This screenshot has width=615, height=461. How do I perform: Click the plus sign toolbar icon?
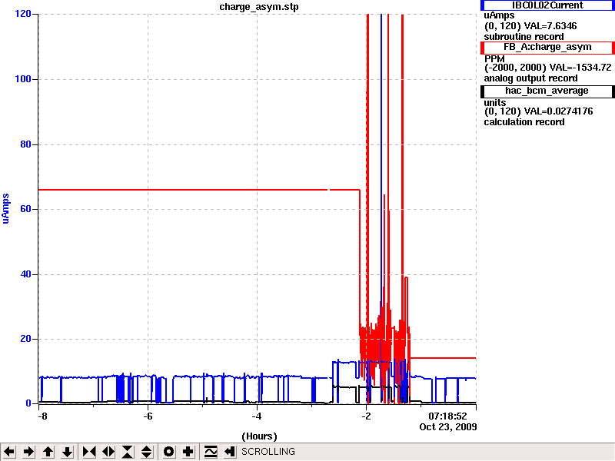[x=188, y=452]
